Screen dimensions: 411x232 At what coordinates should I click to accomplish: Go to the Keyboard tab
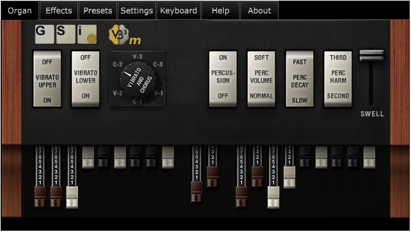[178, 10]
